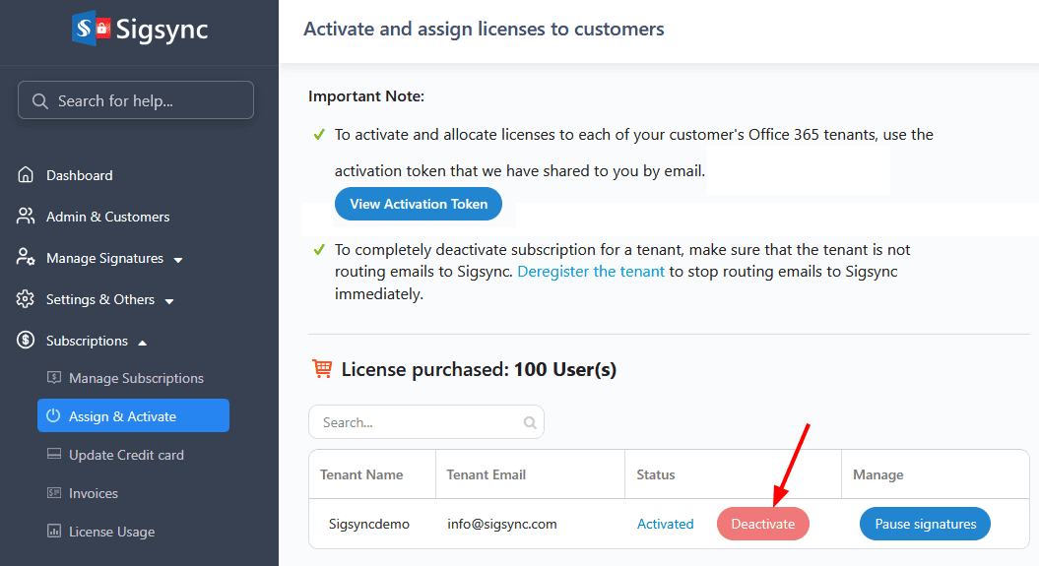Viewport: 1039px width, 566px height.
Task: Click the info@sigsync.com email cell
Action: (x=501, y=524)
